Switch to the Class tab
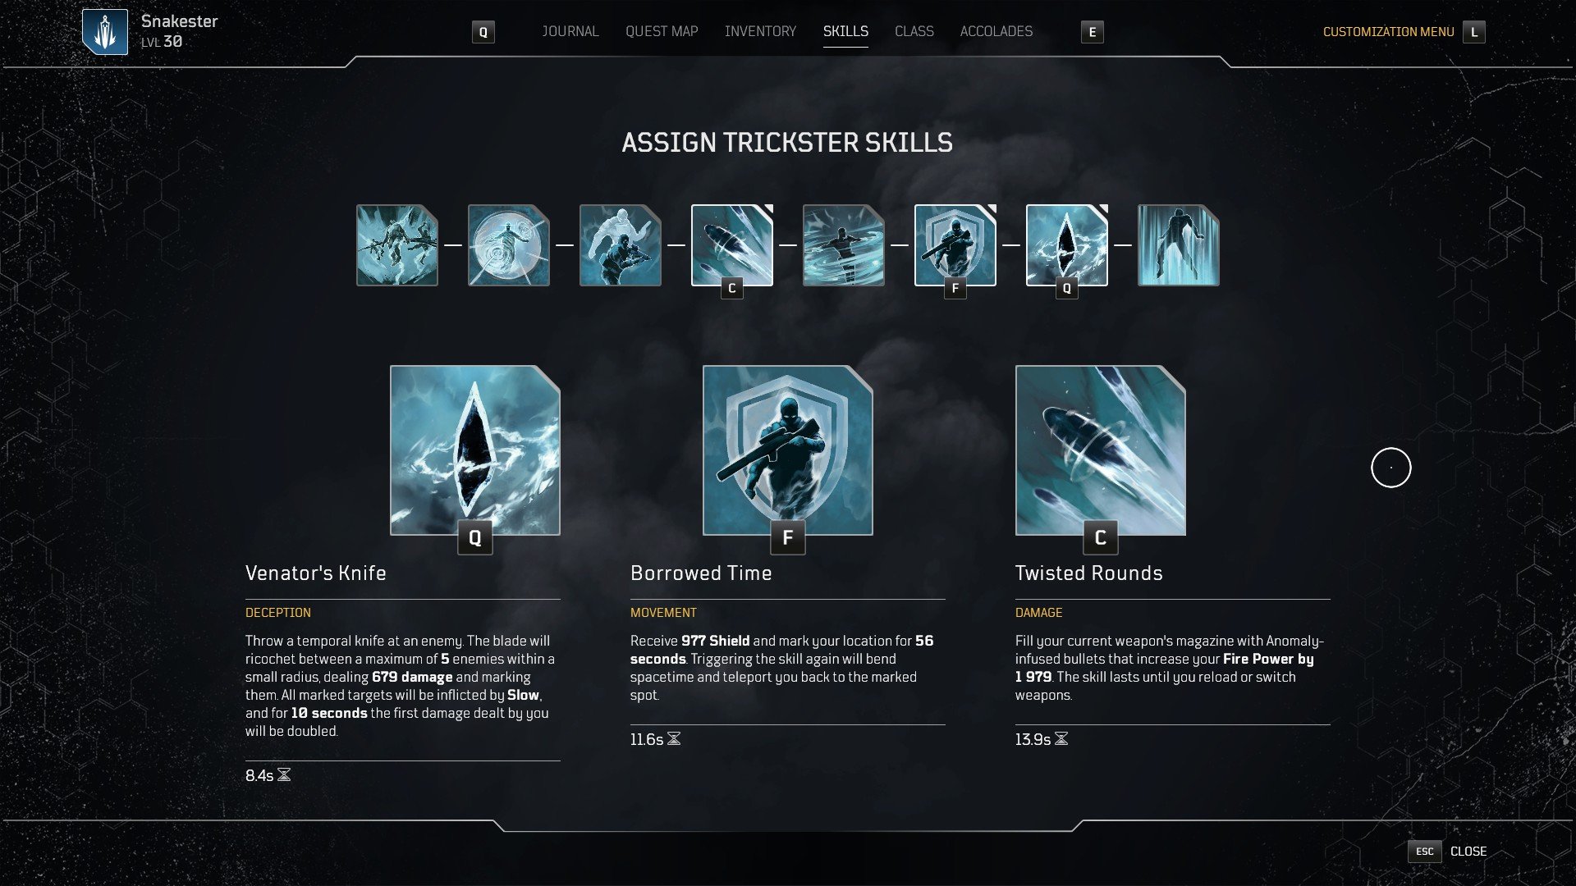This screenshot has width=1576, height=886. point(914,31)
